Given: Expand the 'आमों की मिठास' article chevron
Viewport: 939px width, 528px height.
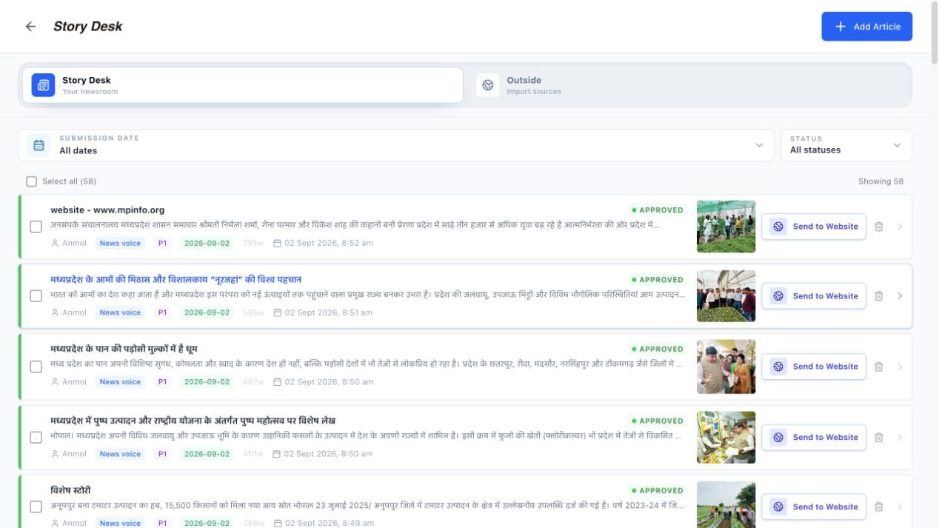Looking at the screenshot, I should click(x=900, y=296).
